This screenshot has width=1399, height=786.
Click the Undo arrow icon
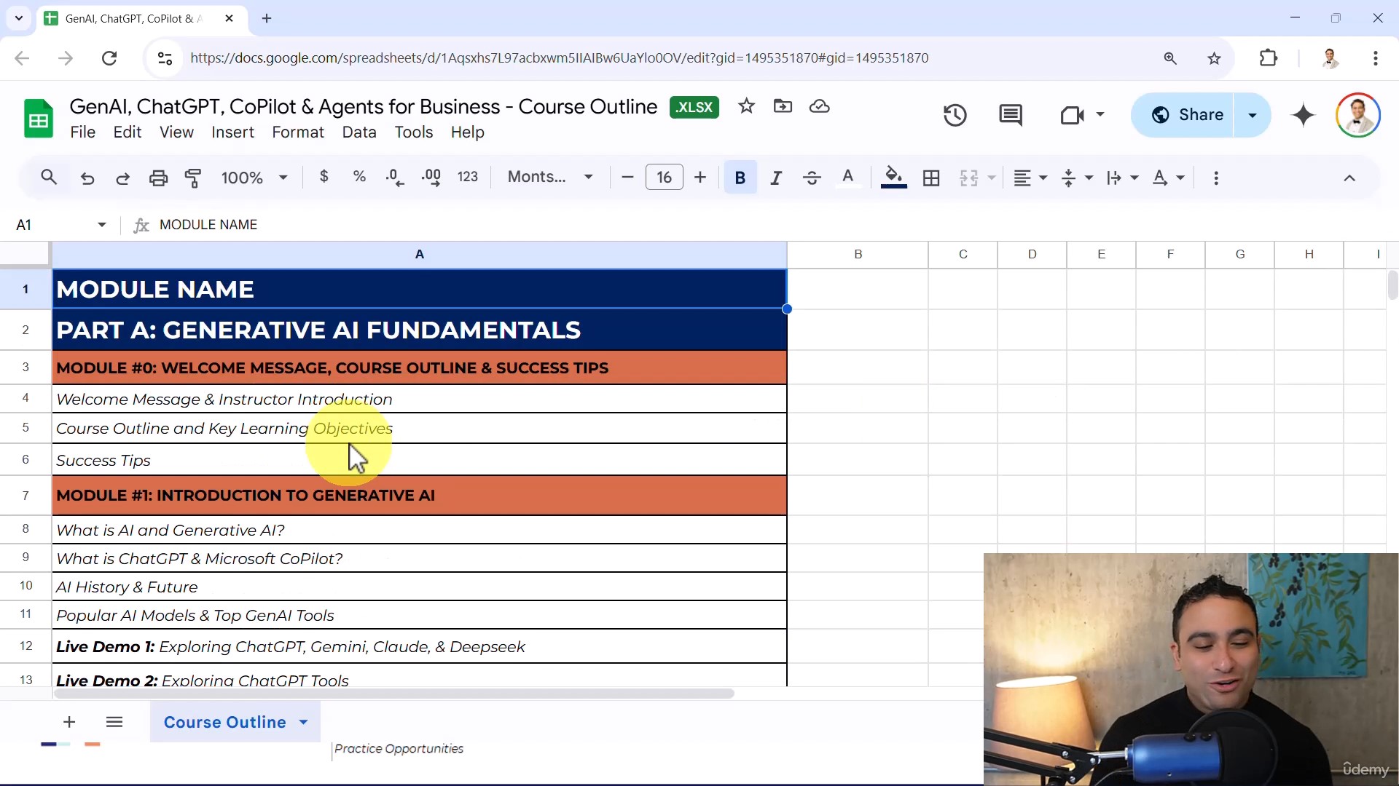[x=87, y=178]
